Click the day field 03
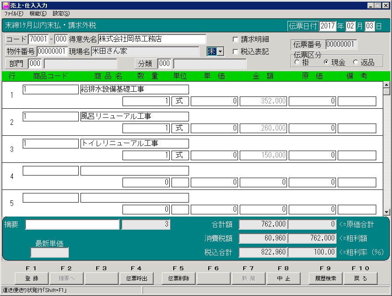This screenshot has width=392, height=296. coord(370,26)
